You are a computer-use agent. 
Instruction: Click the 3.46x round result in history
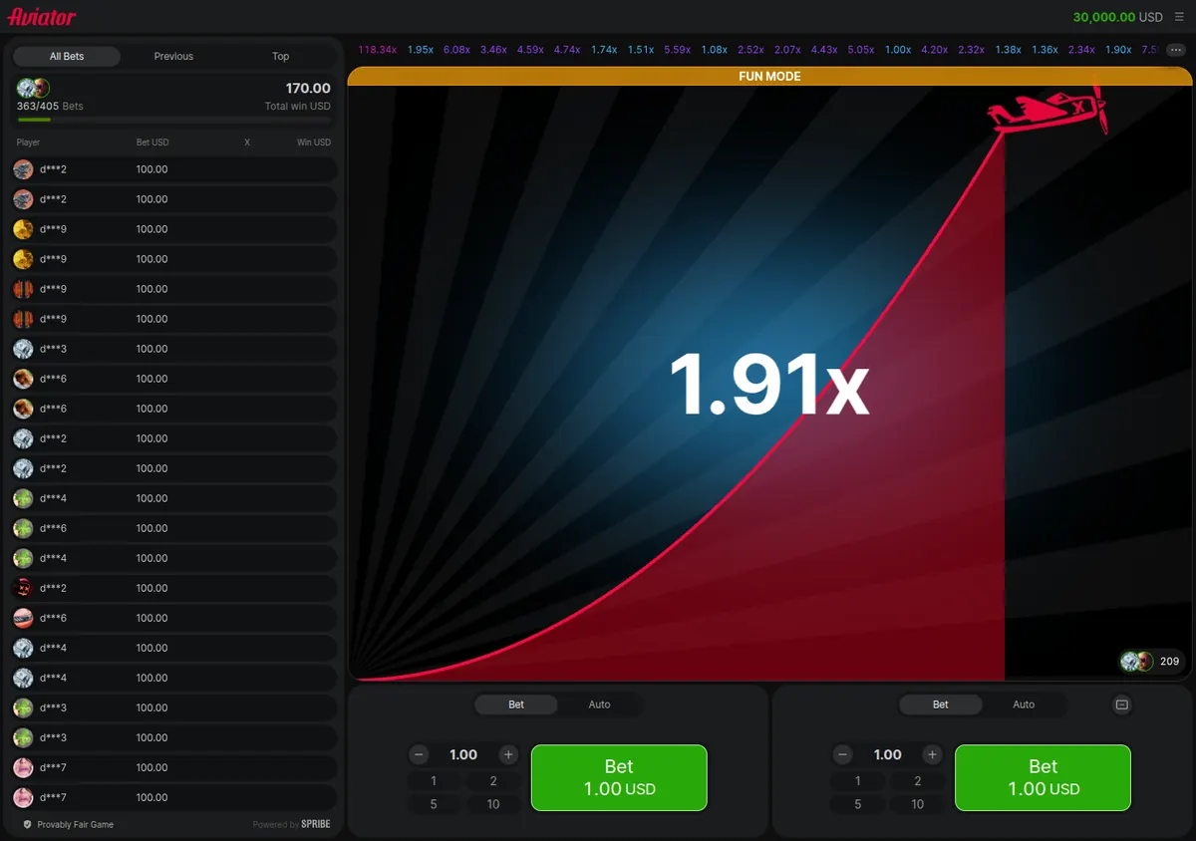493,49
